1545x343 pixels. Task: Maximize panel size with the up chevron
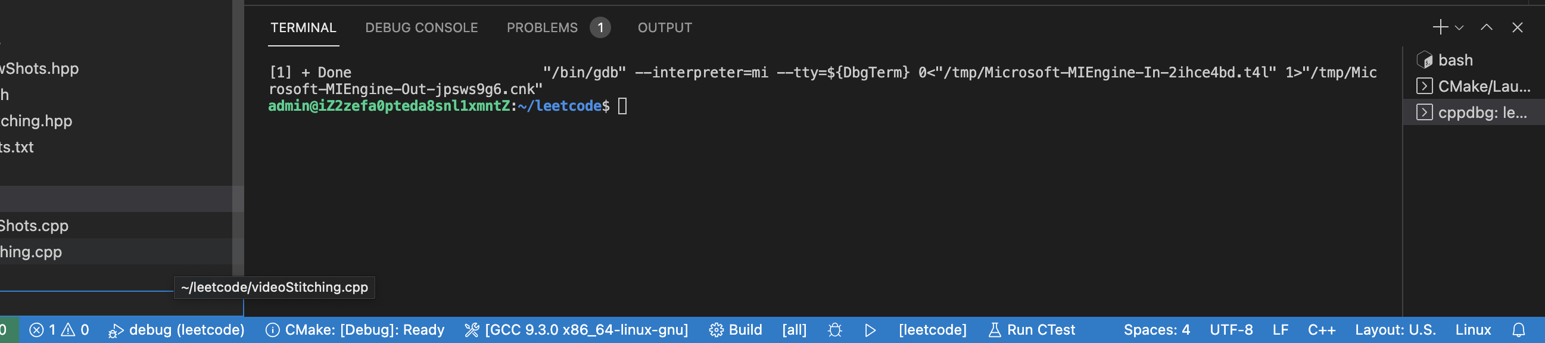(1486, 27)
